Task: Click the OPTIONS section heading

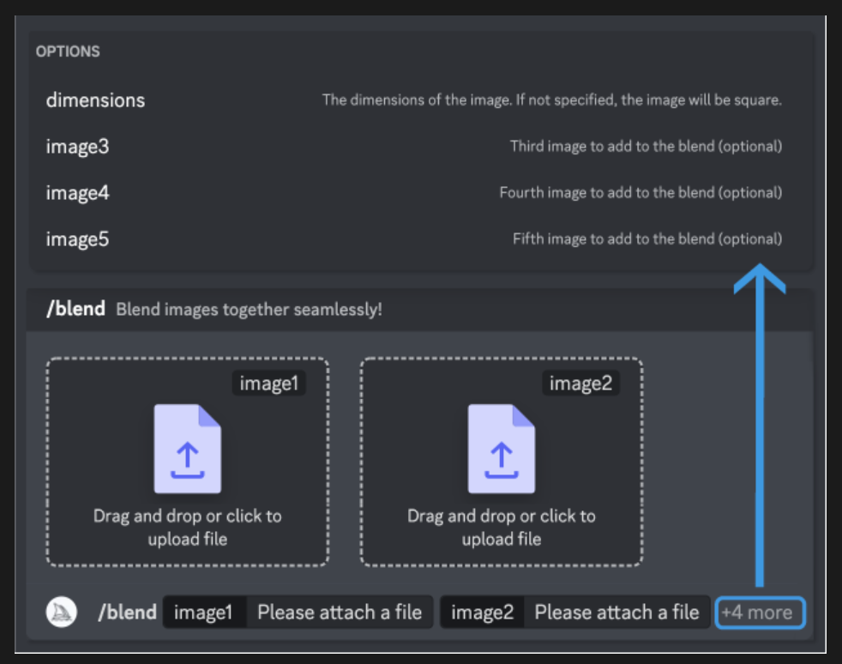Action: (68, 51)
